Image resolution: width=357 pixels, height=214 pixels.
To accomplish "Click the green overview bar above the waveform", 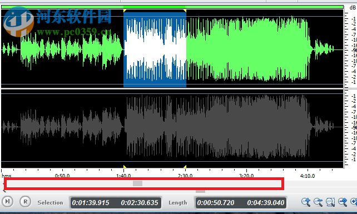I will pyautogui.click(x=172, y=7).
